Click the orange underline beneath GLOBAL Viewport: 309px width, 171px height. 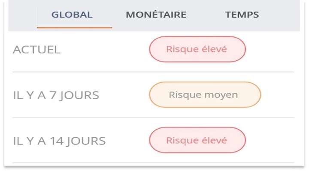point(75,28)
